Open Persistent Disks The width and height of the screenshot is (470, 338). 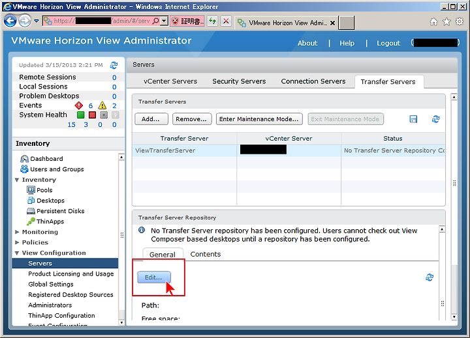55,211
